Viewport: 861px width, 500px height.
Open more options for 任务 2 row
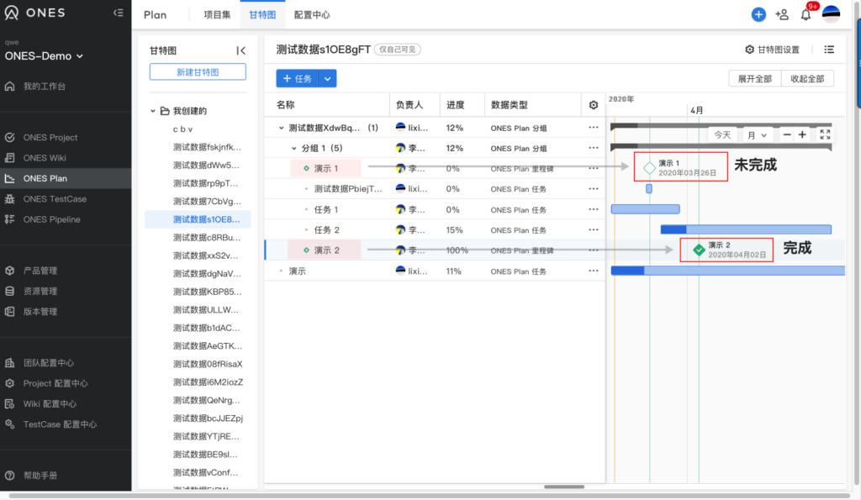coord(593,230)
